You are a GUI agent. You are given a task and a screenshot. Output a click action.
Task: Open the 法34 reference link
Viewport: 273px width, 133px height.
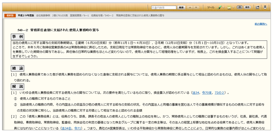tap(196, 93)
